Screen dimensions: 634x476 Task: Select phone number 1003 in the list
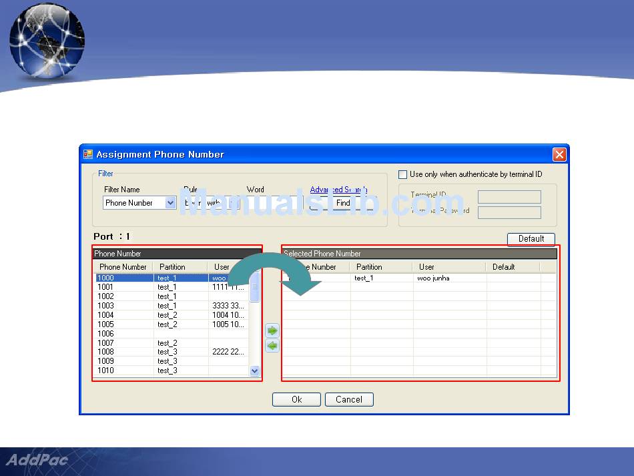point(106,306)
